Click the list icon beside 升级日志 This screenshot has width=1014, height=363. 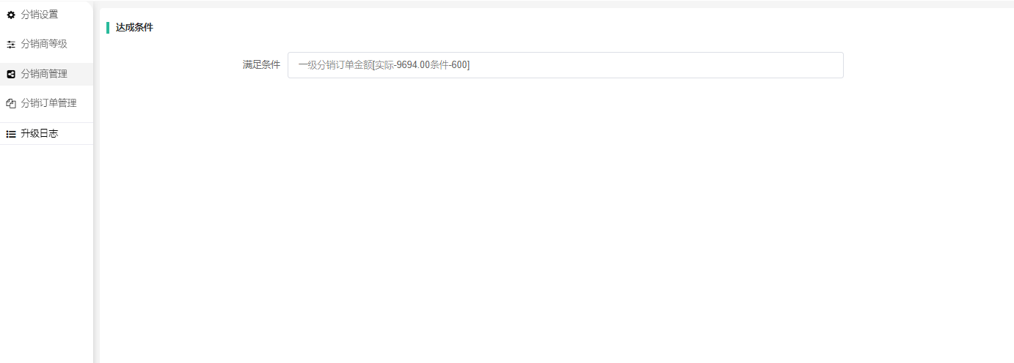pyautogui.click(x=11, y=134)
